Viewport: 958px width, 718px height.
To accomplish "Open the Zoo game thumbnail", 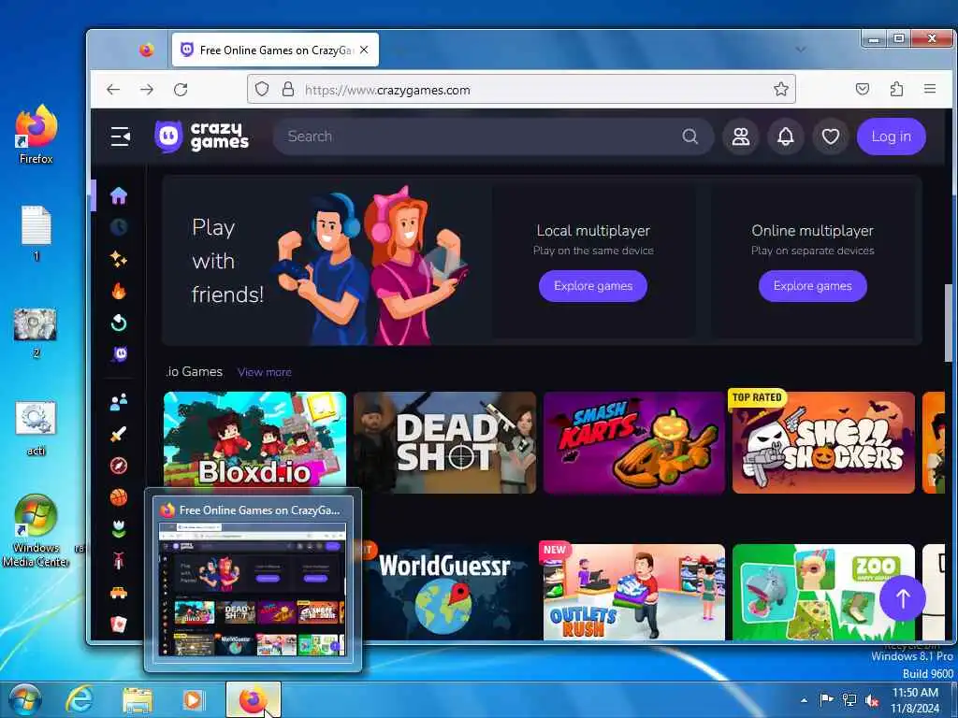I will 823,592.
